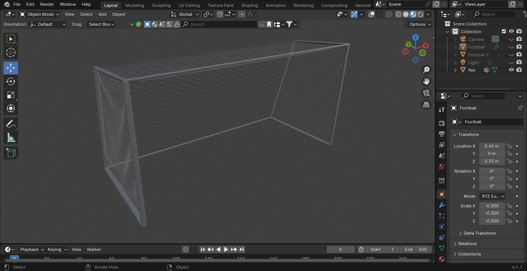Click the hand pan-view gizmo
Screen dimensions: 527x271
tap(426, 81)
